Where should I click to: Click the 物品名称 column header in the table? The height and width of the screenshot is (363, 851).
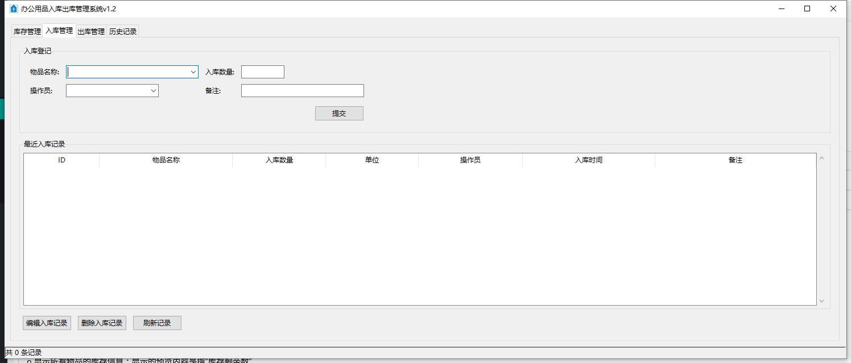(x=166, y=160)
